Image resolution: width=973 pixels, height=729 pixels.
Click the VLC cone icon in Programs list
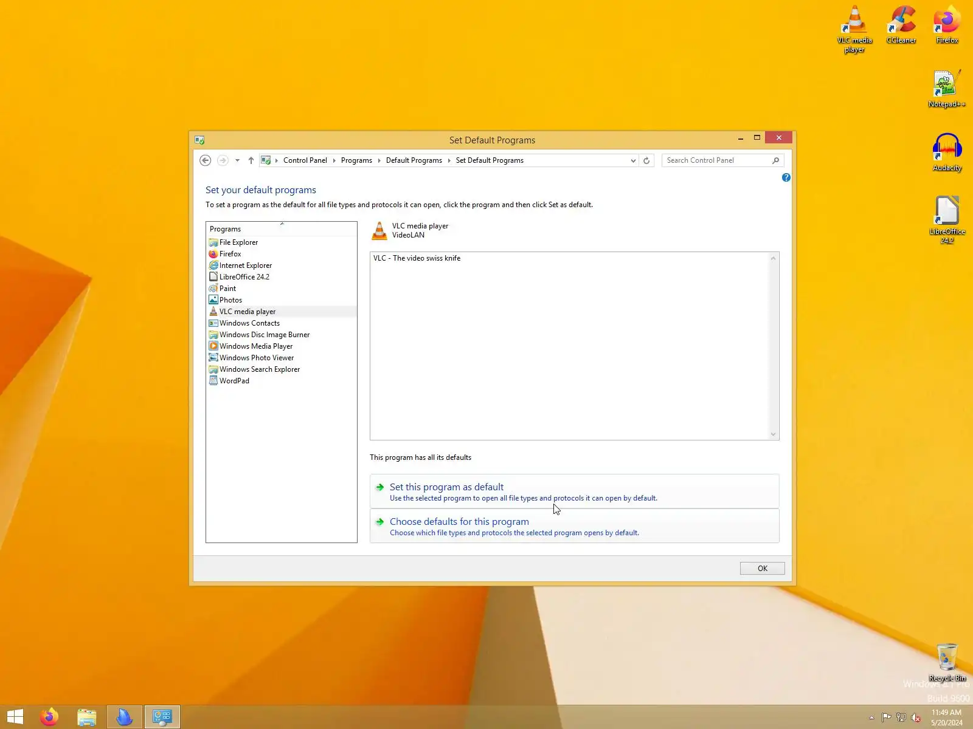click(213, 312)
